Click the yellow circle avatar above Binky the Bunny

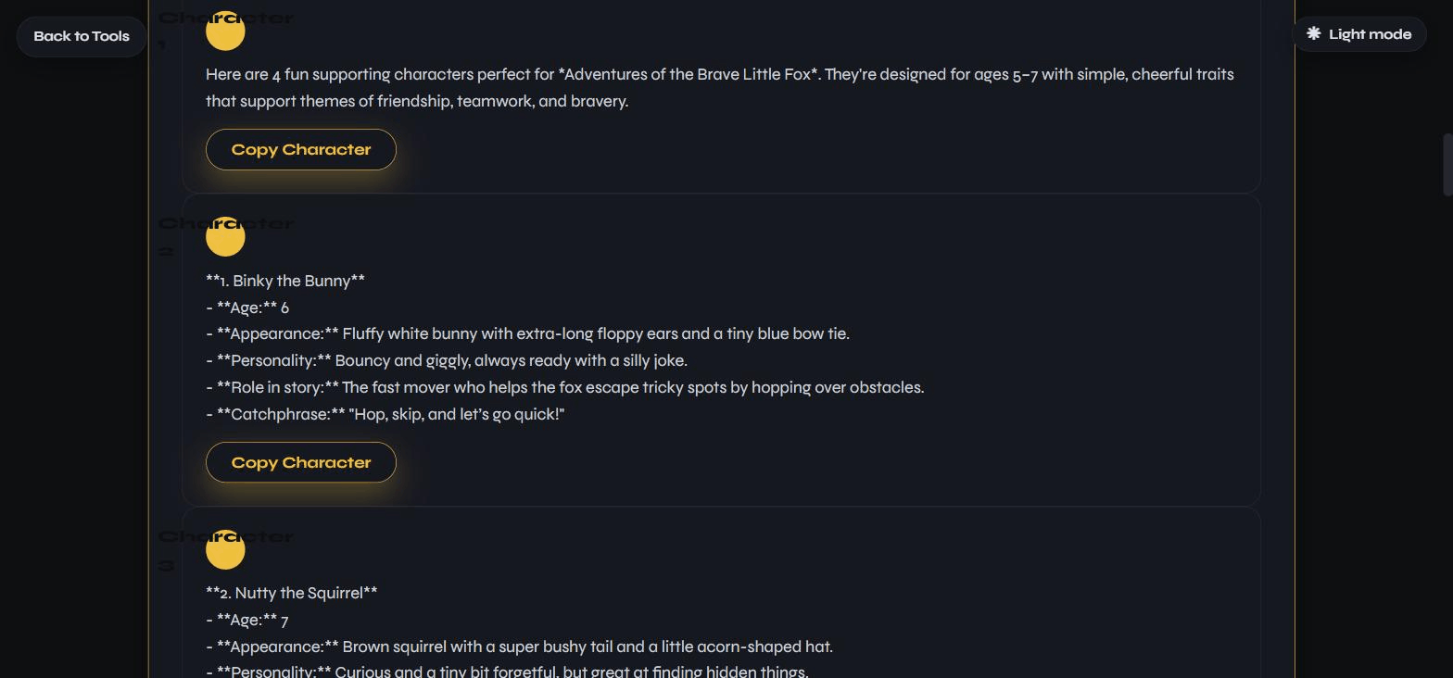[225, 236]
